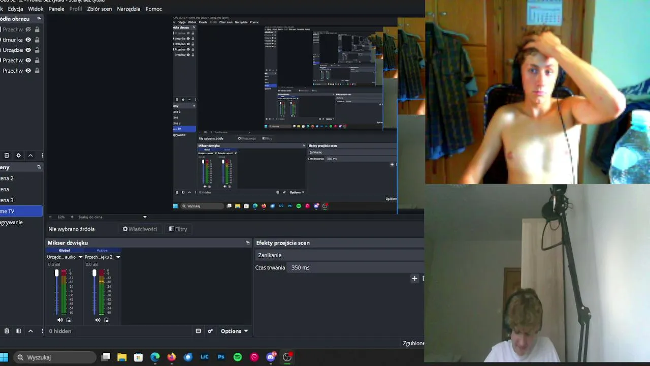Image resolution: width=650 pixels, height=366 pixels.
Task: Switch to the Active tab in mixer
Action: (x=102, y=250)
